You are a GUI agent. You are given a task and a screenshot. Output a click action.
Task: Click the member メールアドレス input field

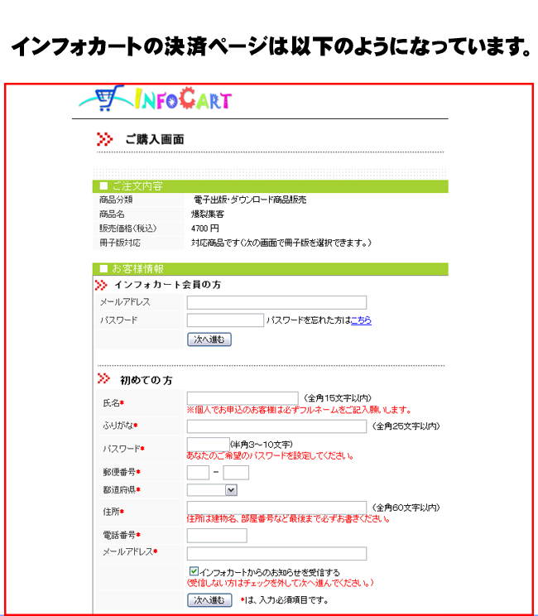[276, 302]
